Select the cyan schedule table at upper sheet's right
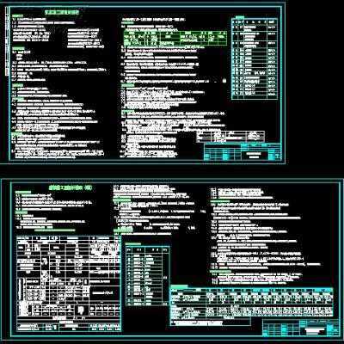Image resolution: width=344 pixels, height=344 pixels. (x=255, y=58)
